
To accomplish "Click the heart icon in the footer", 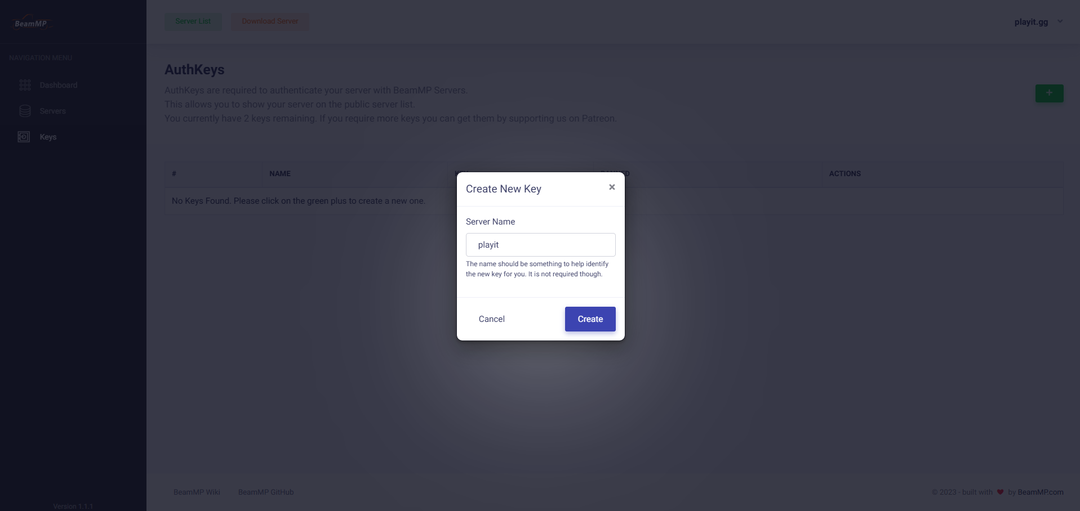I will tap(999, 492).
